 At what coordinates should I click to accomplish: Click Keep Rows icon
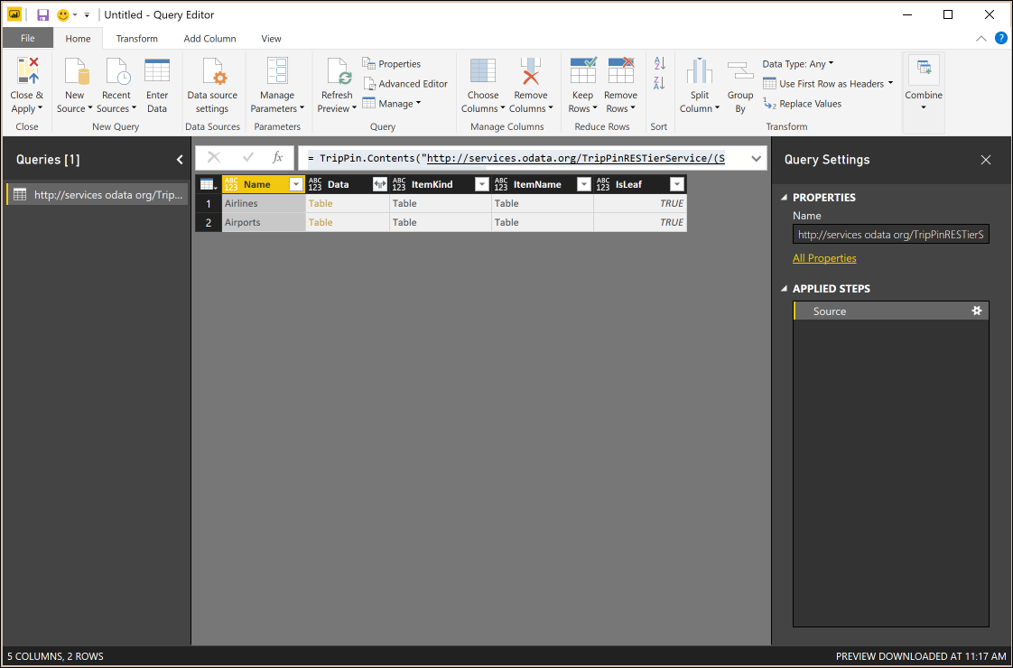pos(582,70)
